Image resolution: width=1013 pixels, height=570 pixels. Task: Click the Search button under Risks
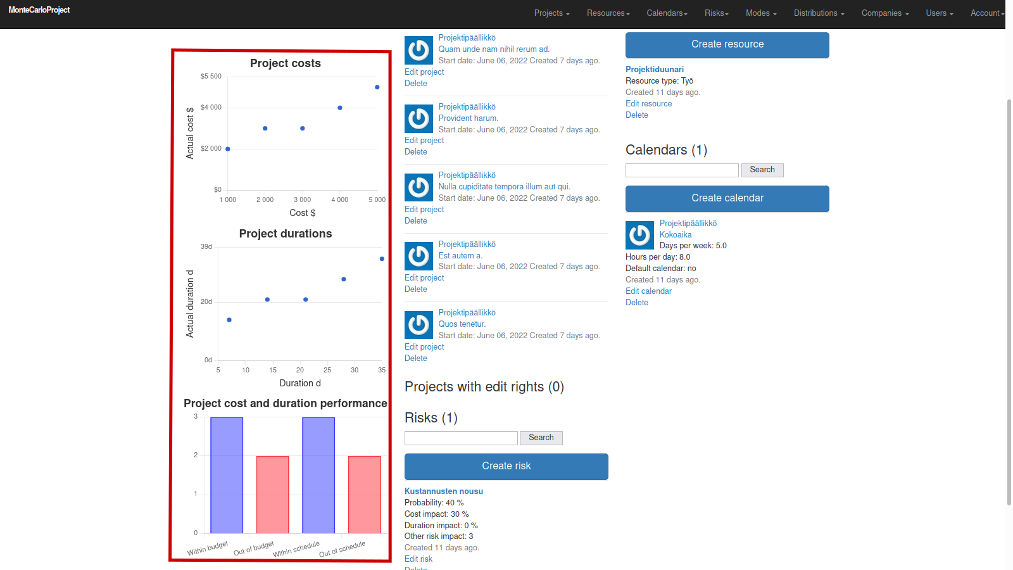point(541,438)
